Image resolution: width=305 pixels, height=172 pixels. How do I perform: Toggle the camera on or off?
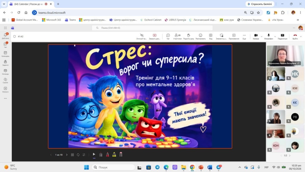pos(256,36)
